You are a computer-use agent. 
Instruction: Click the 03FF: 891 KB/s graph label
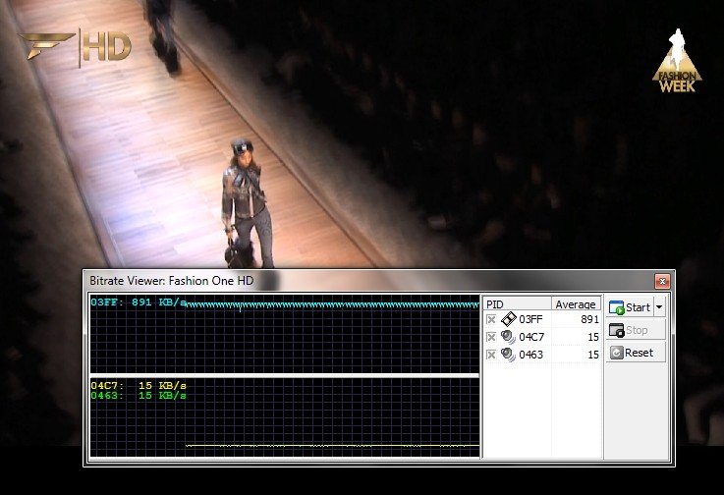point(139,302)
